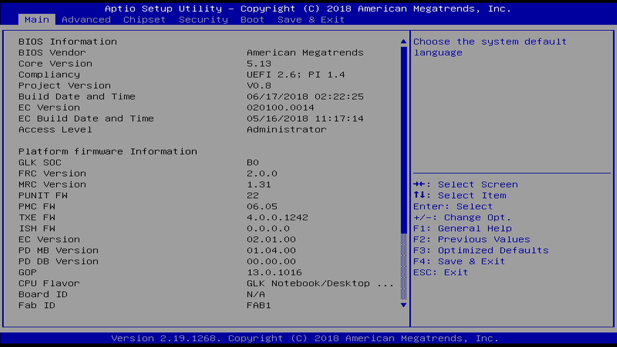Click the Platform firmware Information heading
Viewport: 617px width, 347px height.
pyautogui.click(x=108, y=151)
